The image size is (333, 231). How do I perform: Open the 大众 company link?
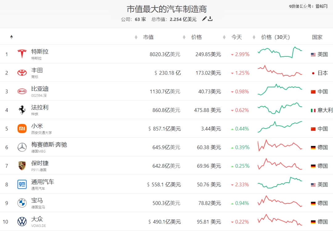37,219
